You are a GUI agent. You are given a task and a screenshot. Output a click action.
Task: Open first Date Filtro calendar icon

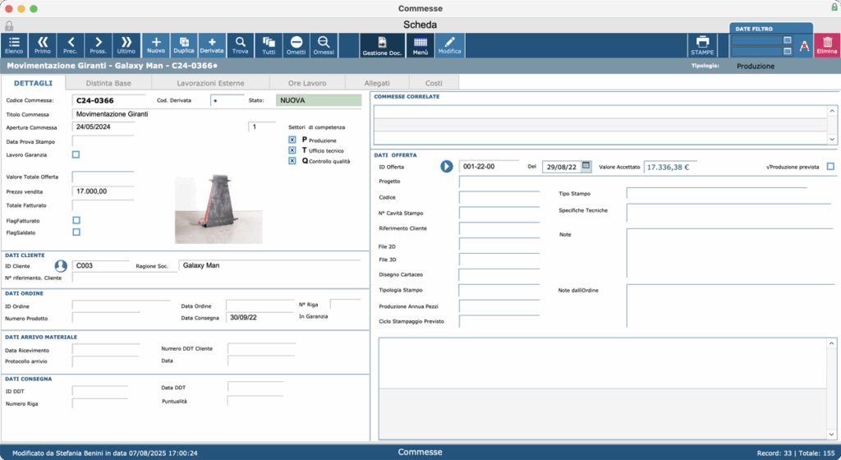[788, 40]
